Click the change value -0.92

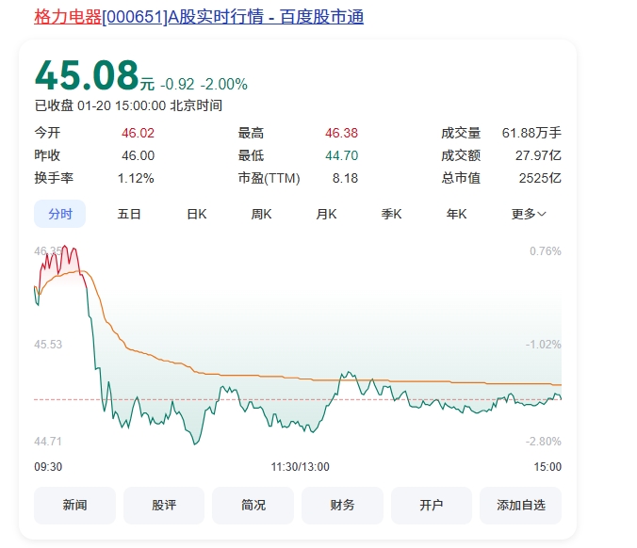[x=177, y=85]
